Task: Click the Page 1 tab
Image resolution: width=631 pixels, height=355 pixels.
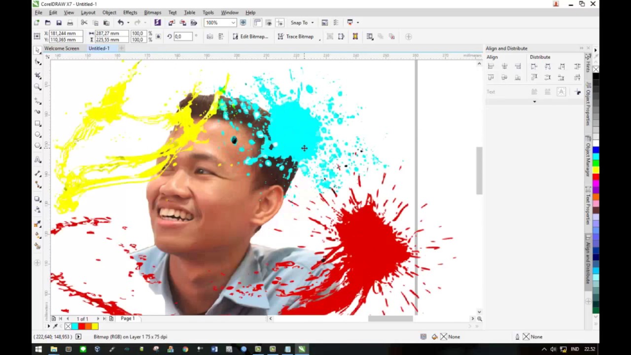Action: pos(128,319)
